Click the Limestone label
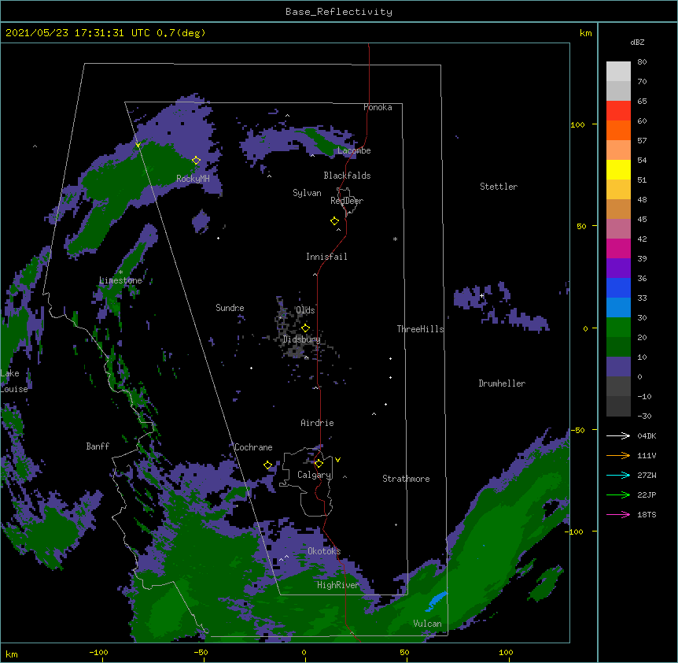Image resolution: width=678 pixels, height=663 pixels. (120, 280)
